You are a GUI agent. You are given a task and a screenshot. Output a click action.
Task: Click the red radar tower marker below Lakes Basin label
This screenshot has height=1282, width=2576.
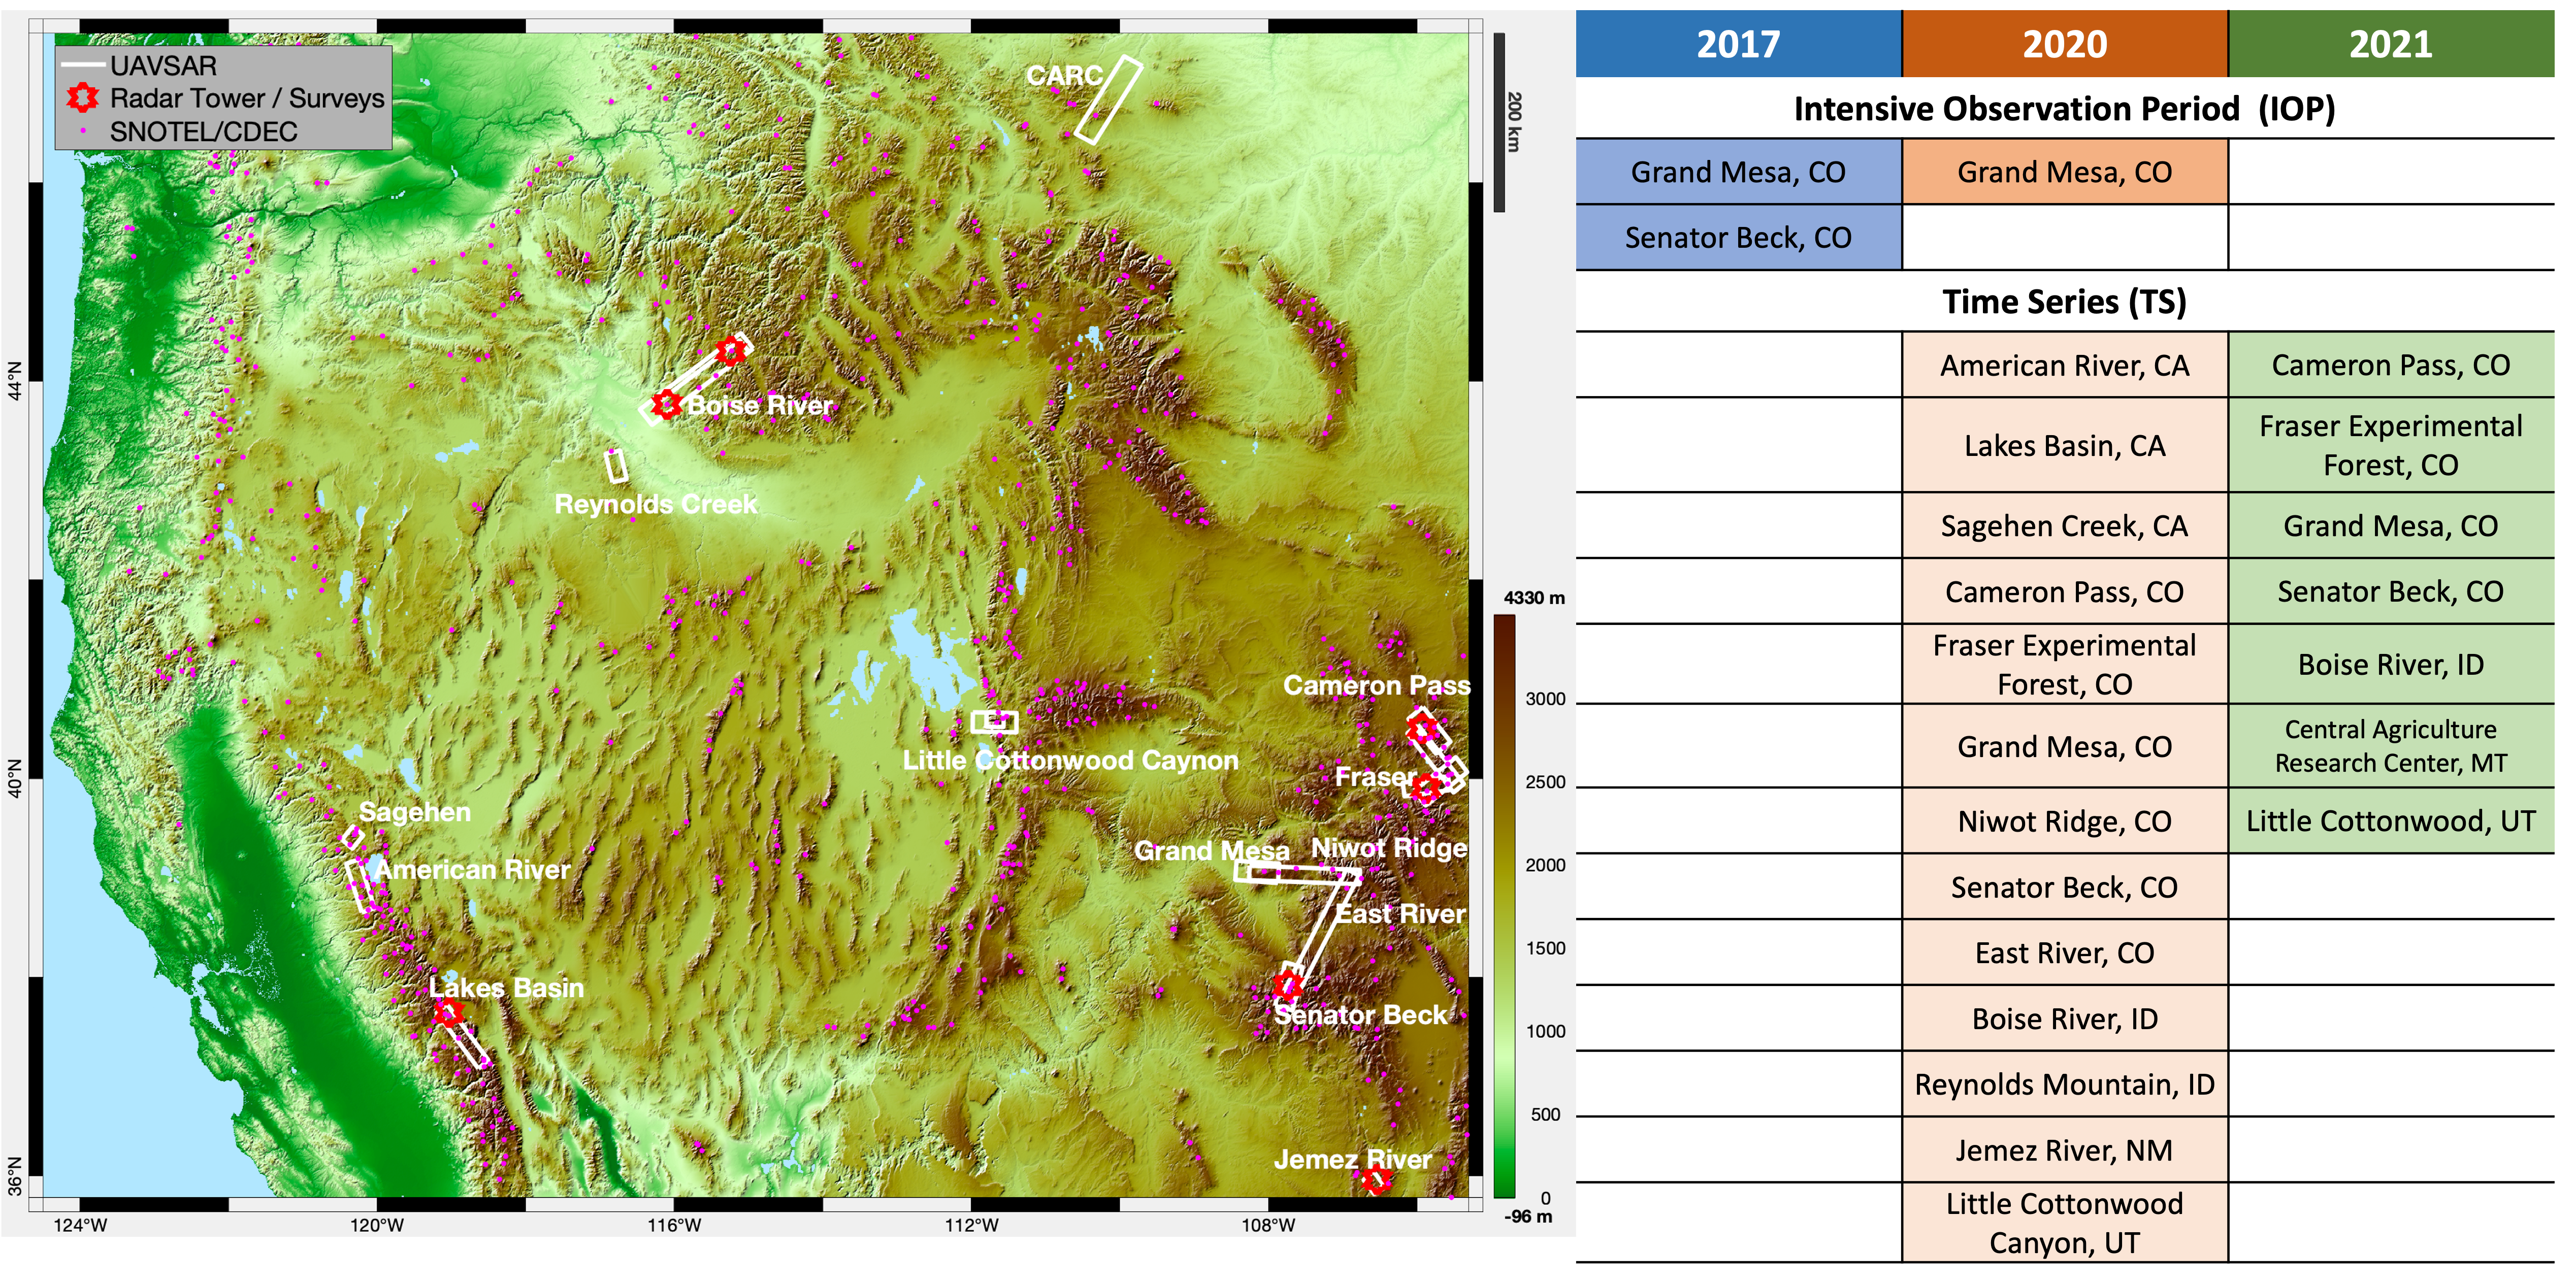(x=448, y=1013)
